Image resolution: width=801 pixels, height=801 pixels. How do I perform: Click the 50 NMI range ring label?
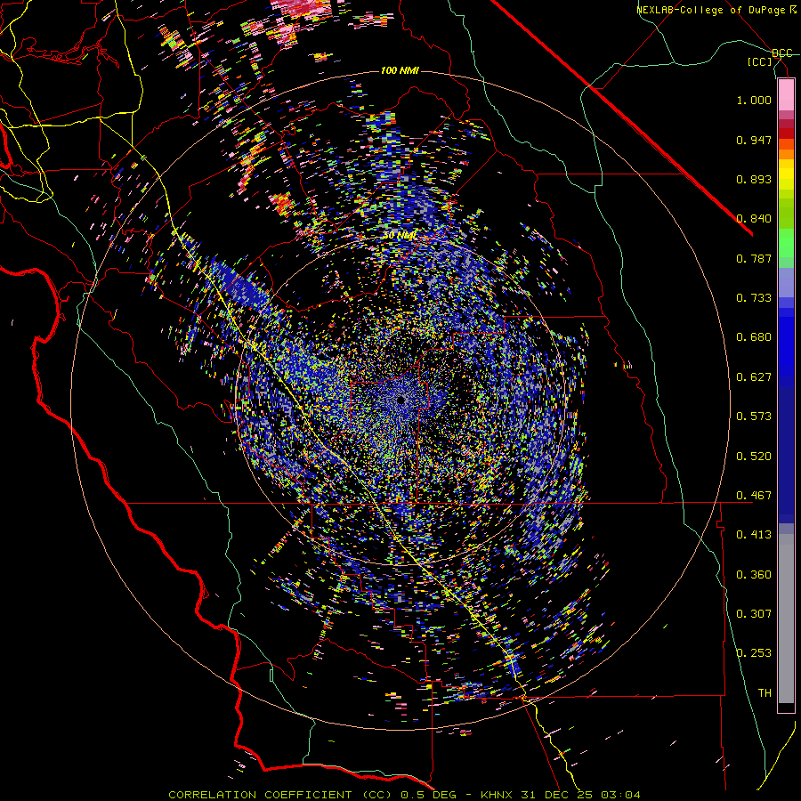coord(400,236)
